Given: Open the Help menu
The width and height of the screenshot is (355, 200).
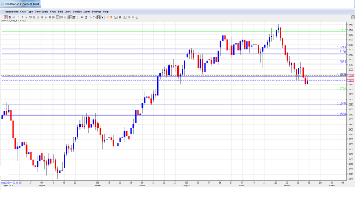Looking at the screenshot, I should (x=105, y=12).
